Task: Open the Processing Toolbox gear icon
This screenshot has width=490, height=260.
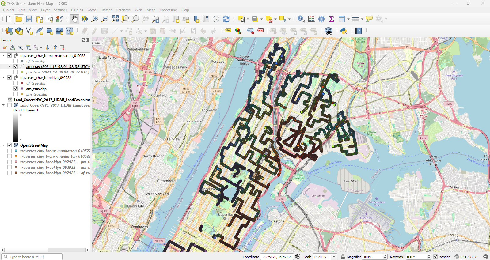Action: [321, 19]
